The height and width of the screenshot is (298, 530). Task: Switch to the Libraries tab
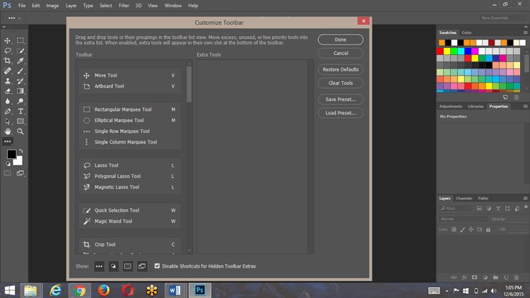(476, 107)
